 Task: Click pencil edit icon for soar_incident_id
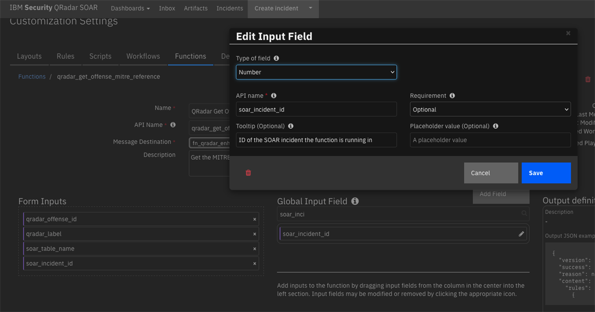[x=521, y=234]
